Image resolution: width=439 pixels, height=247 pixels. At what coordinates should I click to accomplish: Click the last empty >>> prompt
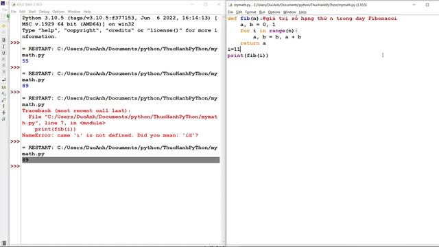15,166
